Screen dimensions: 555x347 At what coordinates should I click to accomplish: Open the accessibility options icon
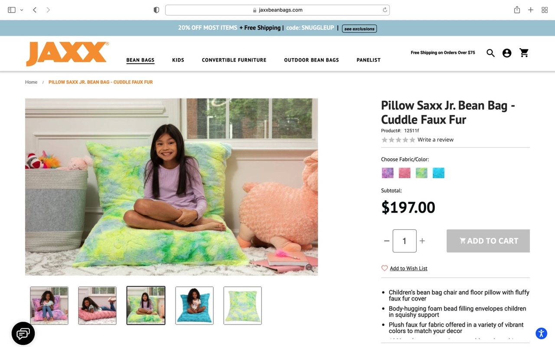pos(541,333)
